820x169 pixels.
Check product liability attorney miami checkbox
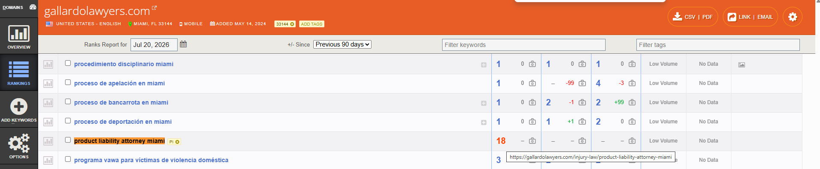tap(68, 140)
